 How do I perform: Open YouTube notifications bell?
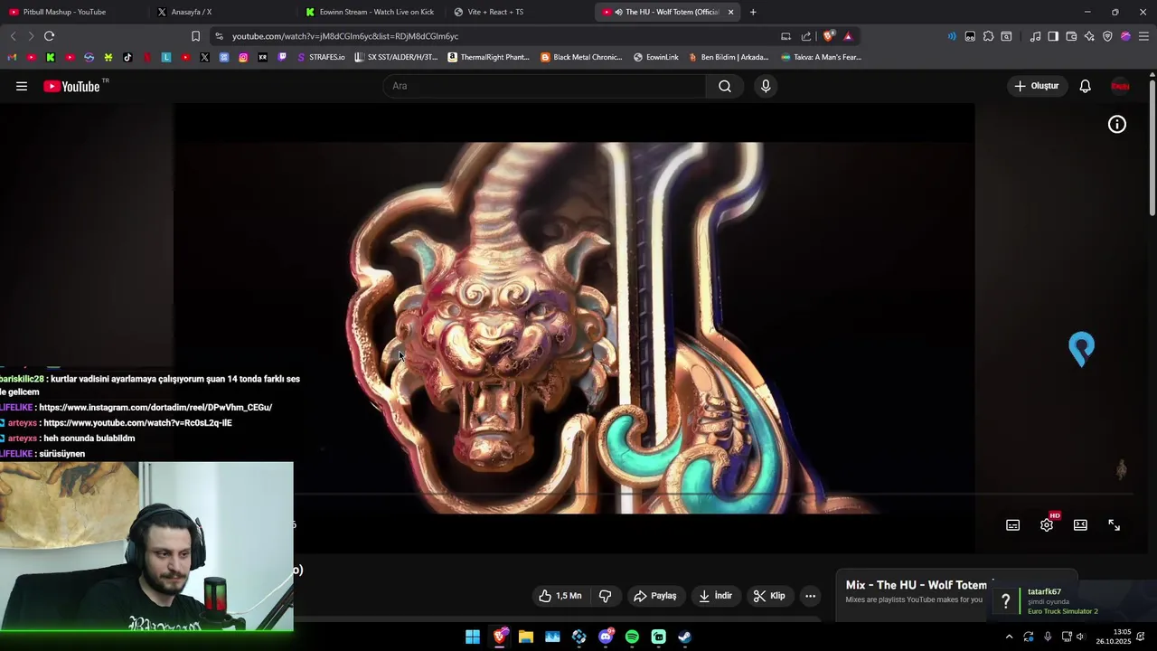click(1085, 86)
